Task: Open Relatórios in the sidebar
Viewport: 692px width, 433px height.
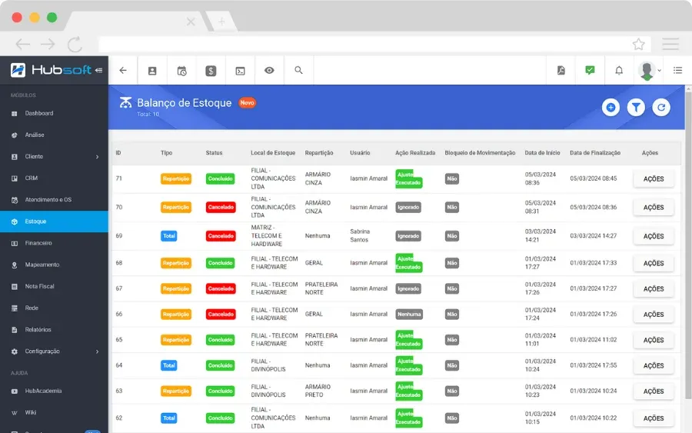Action: (x=54, y=330)
